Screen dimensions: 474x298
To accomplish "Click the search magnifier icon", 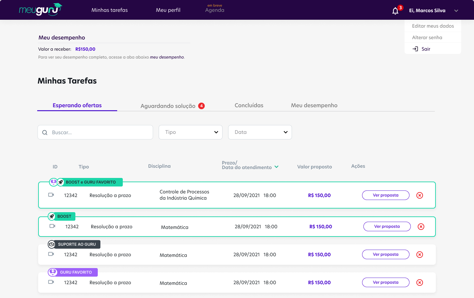I will point(45,133).
